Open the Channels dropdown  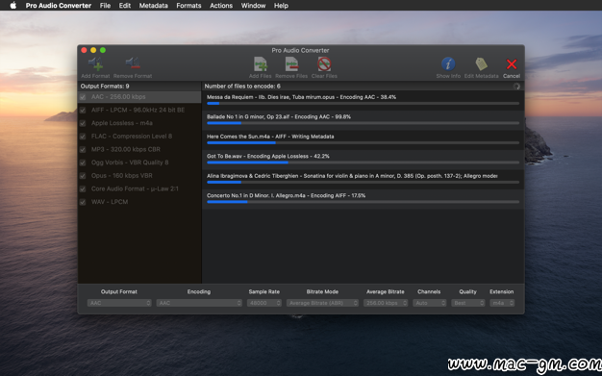pos(430,303)
